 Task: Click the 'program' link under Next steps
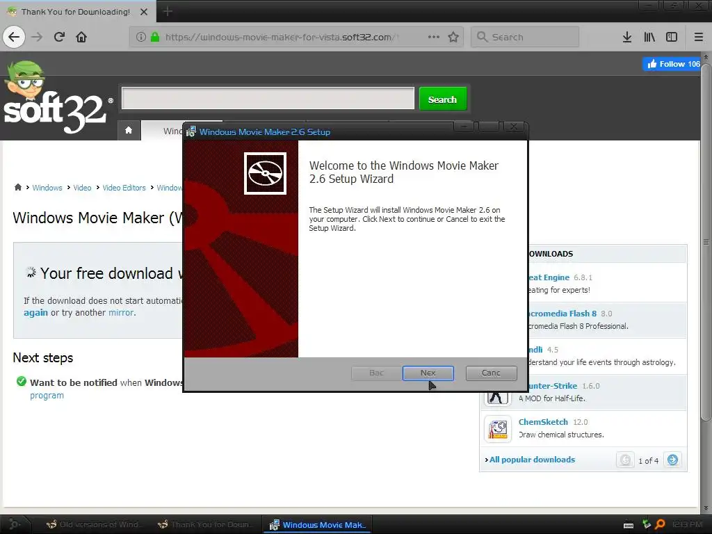47,396
